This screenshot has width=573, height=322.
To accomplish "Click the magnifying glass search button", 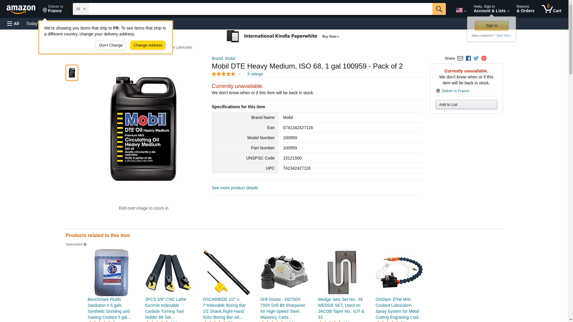I will coord(439,9).
